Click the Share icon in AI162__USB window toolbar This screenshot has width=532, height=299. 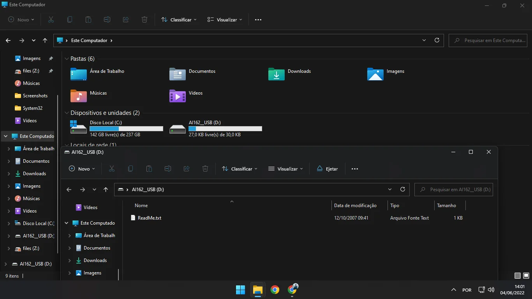[x=187, y=169]
